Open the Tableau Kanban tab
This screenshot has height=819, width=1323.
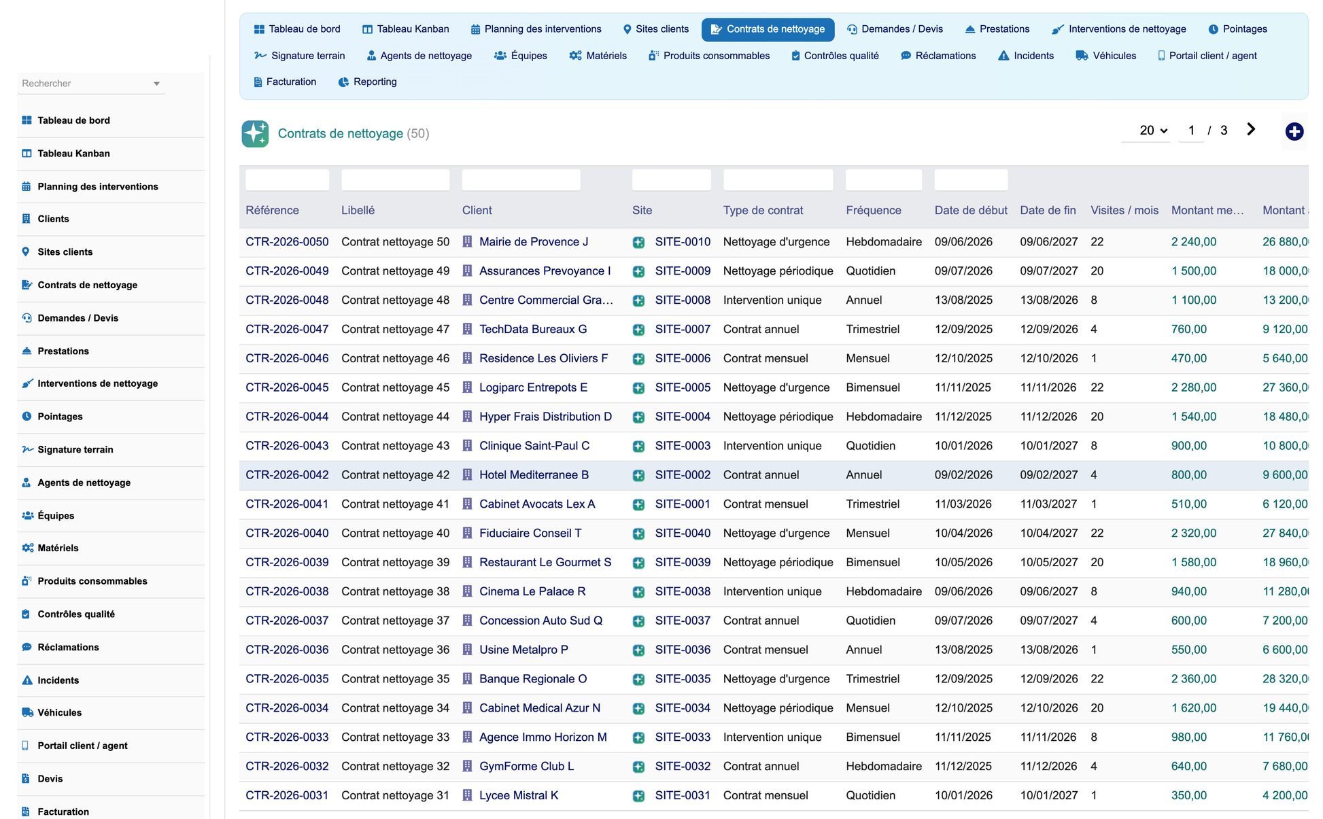click(405, 29)
